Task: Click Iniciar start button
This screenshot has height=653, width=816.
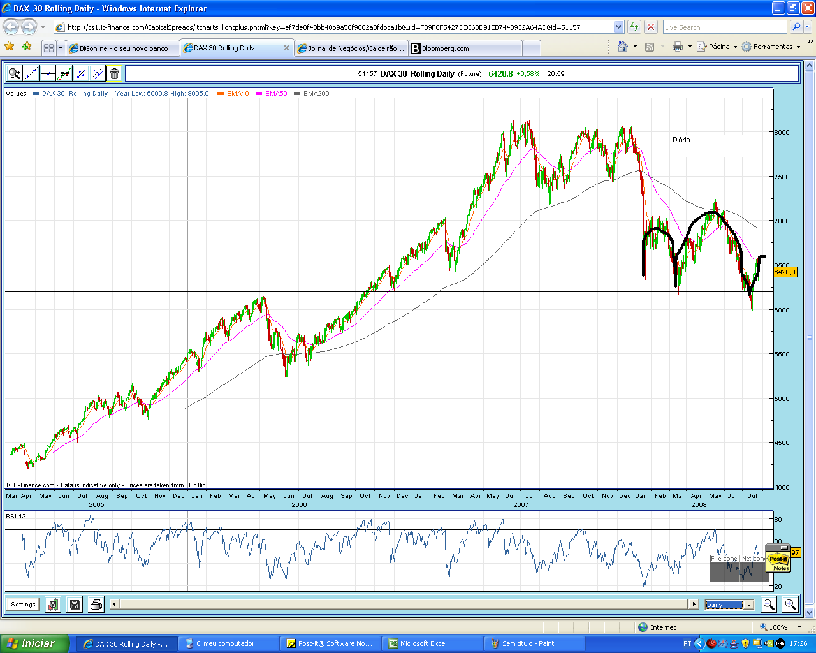Action: click(34, 643)
